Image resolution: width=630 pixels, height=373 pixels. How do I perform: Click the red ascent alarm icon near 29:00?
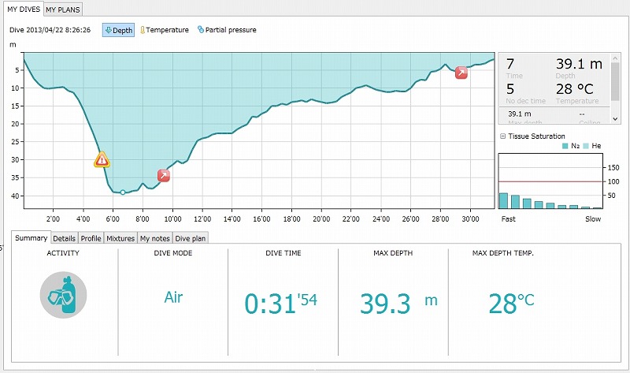pos(461,73)
